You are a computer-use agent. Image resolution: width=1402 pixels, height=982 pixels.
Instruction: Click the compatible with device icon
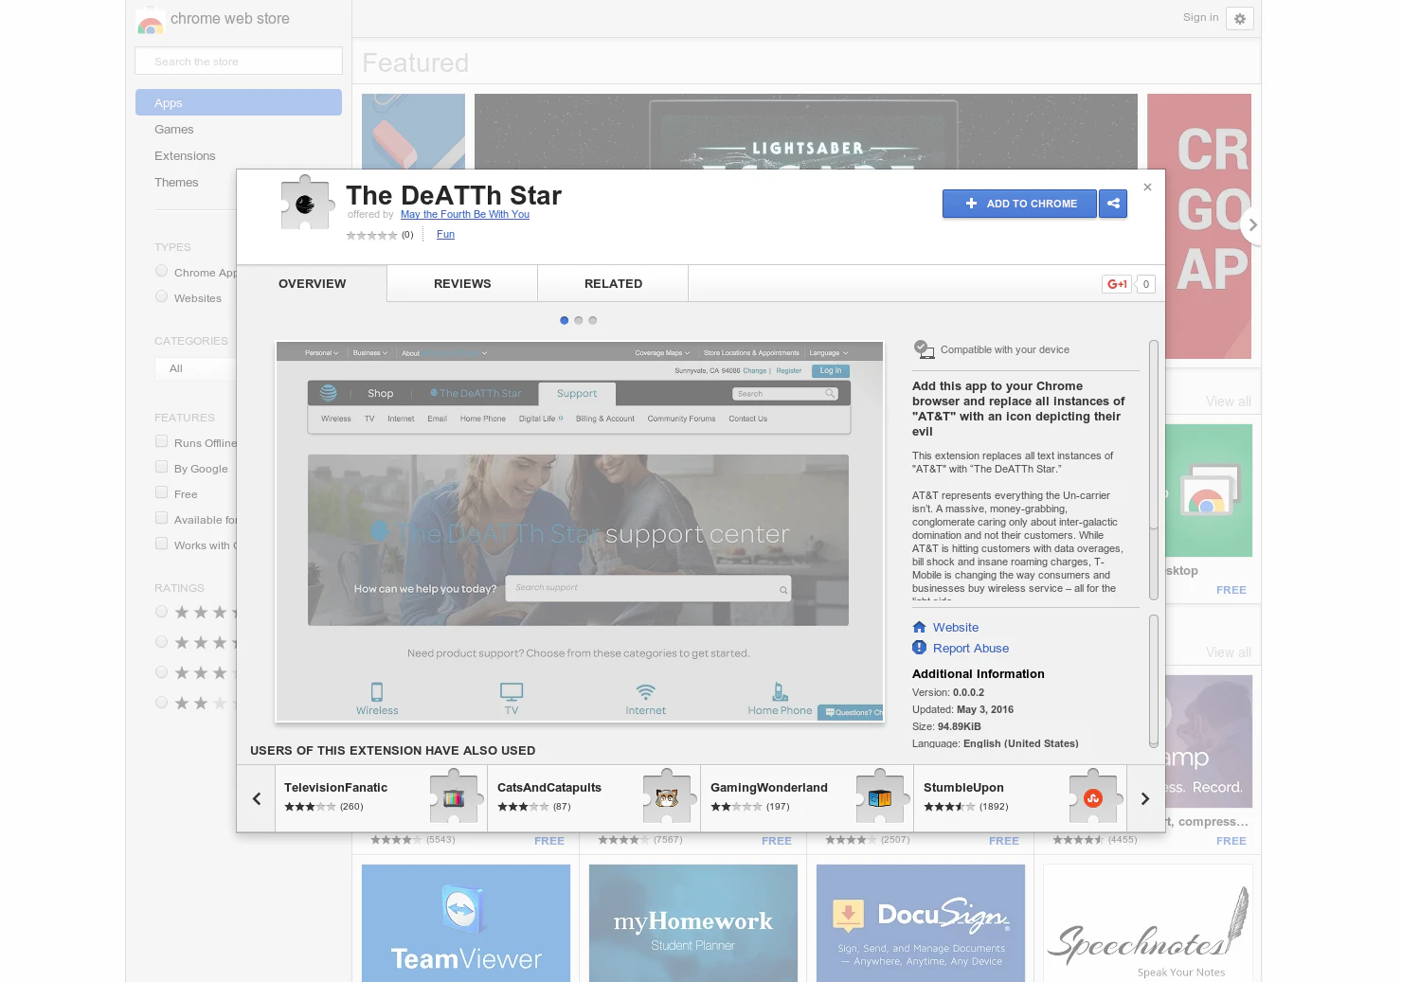tap(924, 349)
